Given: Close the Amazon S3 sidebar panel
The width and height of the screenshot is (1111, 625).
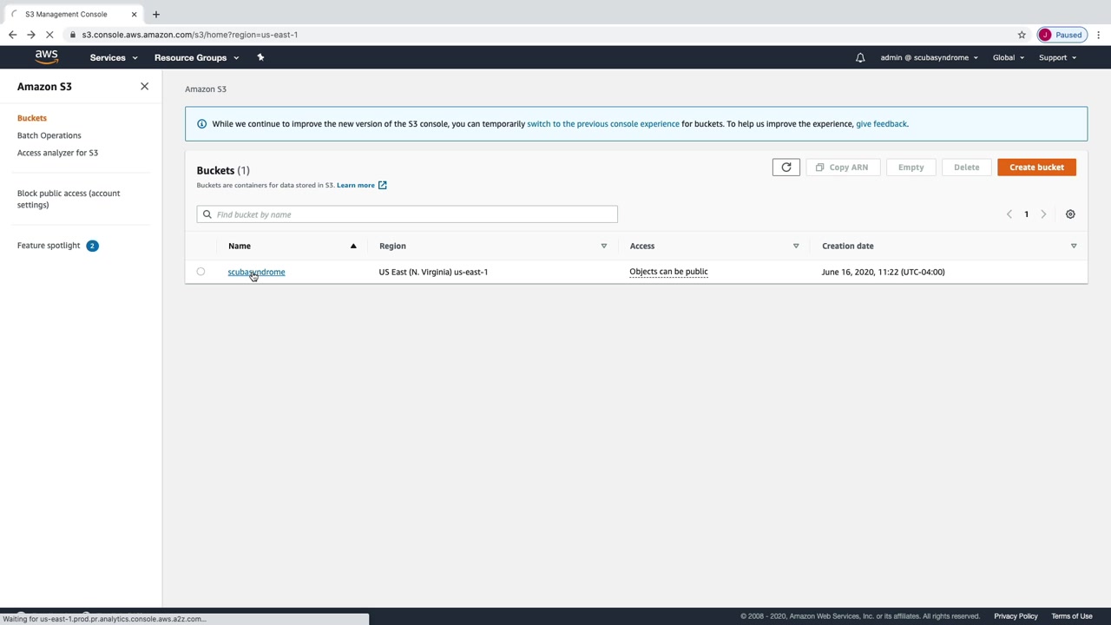Looking at the screenshot, I should pyautogui.click(x=144, y=87).
